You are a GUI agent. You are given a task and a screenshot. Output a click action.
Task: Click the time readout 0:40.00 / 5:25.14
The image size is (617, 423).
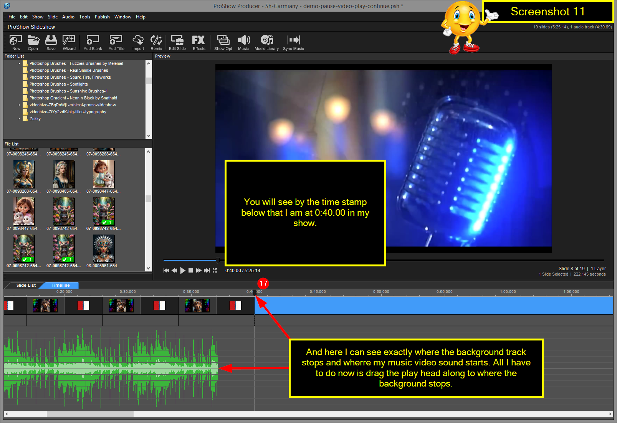coord(243,271)
